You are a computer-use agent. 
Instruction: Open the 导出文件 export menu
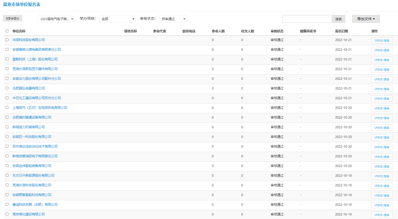[366, 19]
